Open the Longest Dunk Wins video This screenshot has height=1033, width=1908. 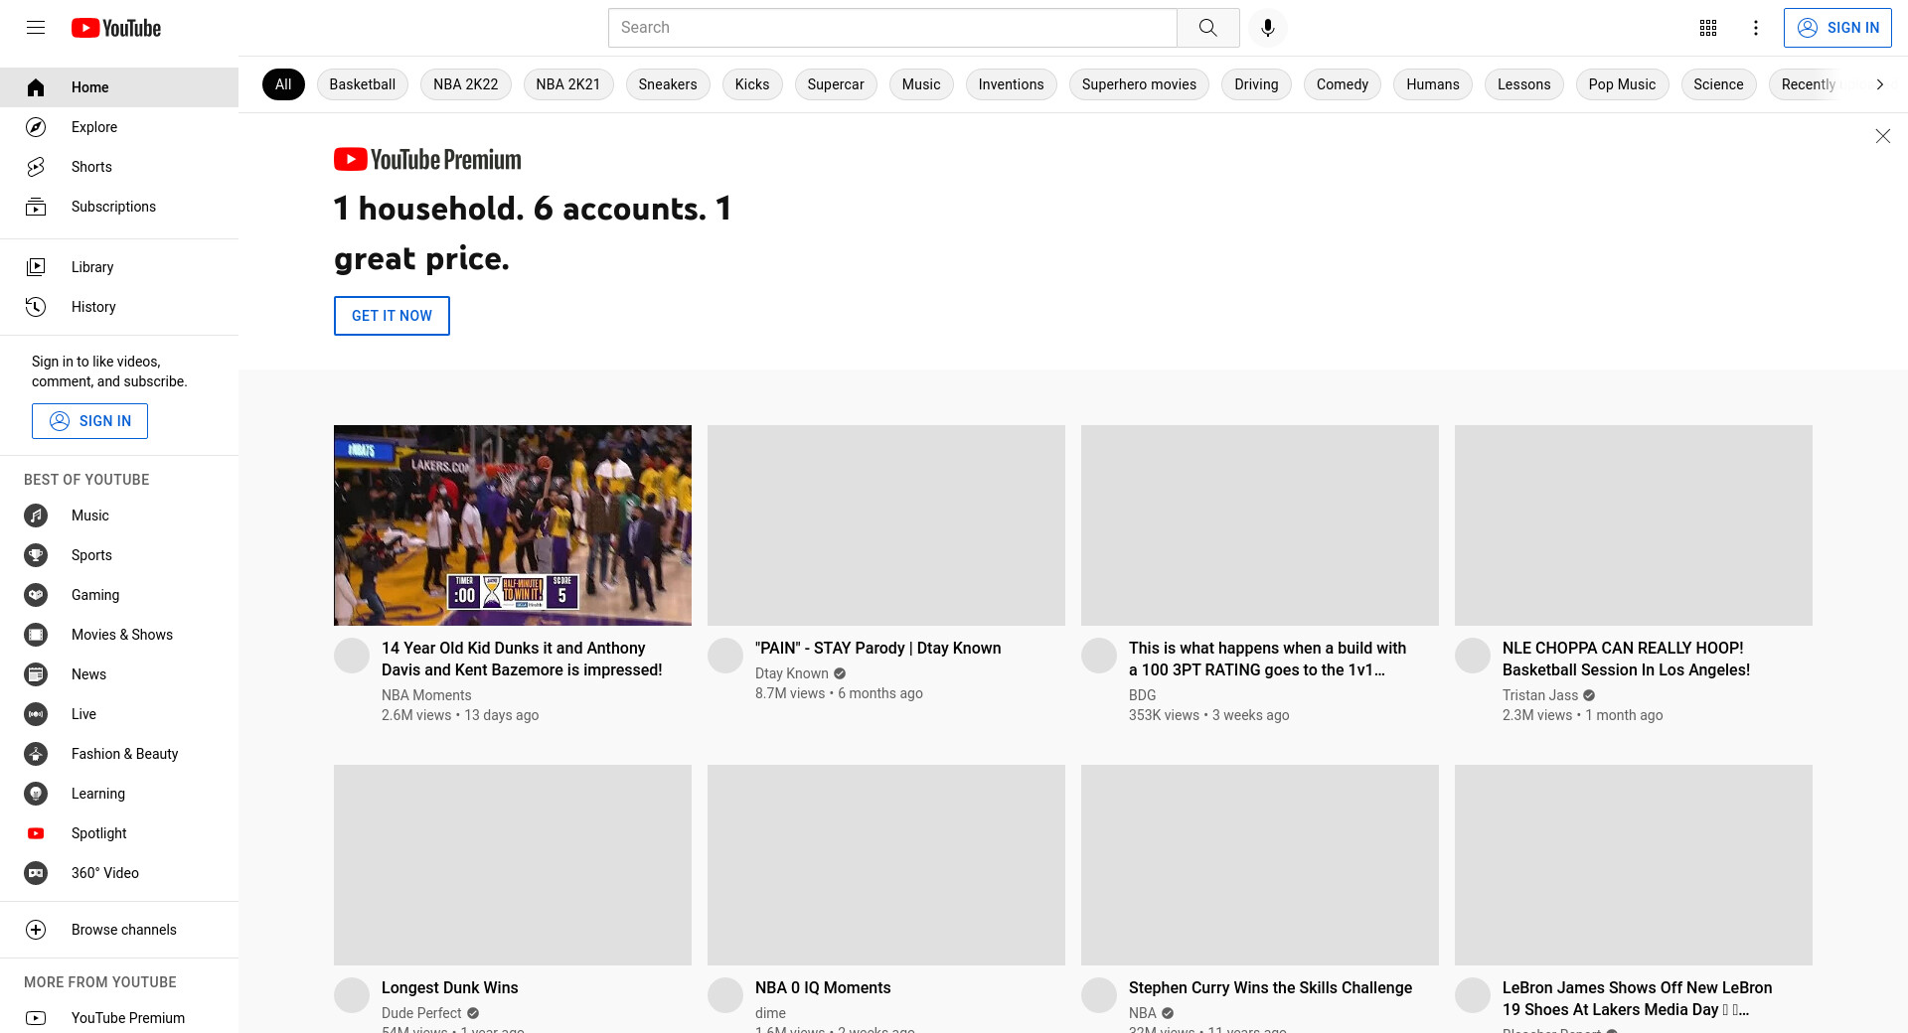(x=450, y=987)
